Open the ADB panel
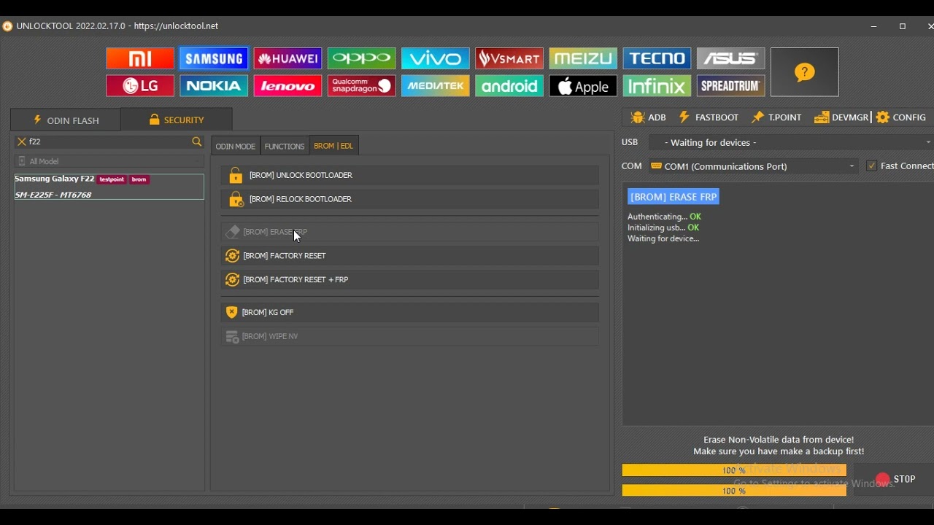 pyautogui.click(x=649, y=117)
